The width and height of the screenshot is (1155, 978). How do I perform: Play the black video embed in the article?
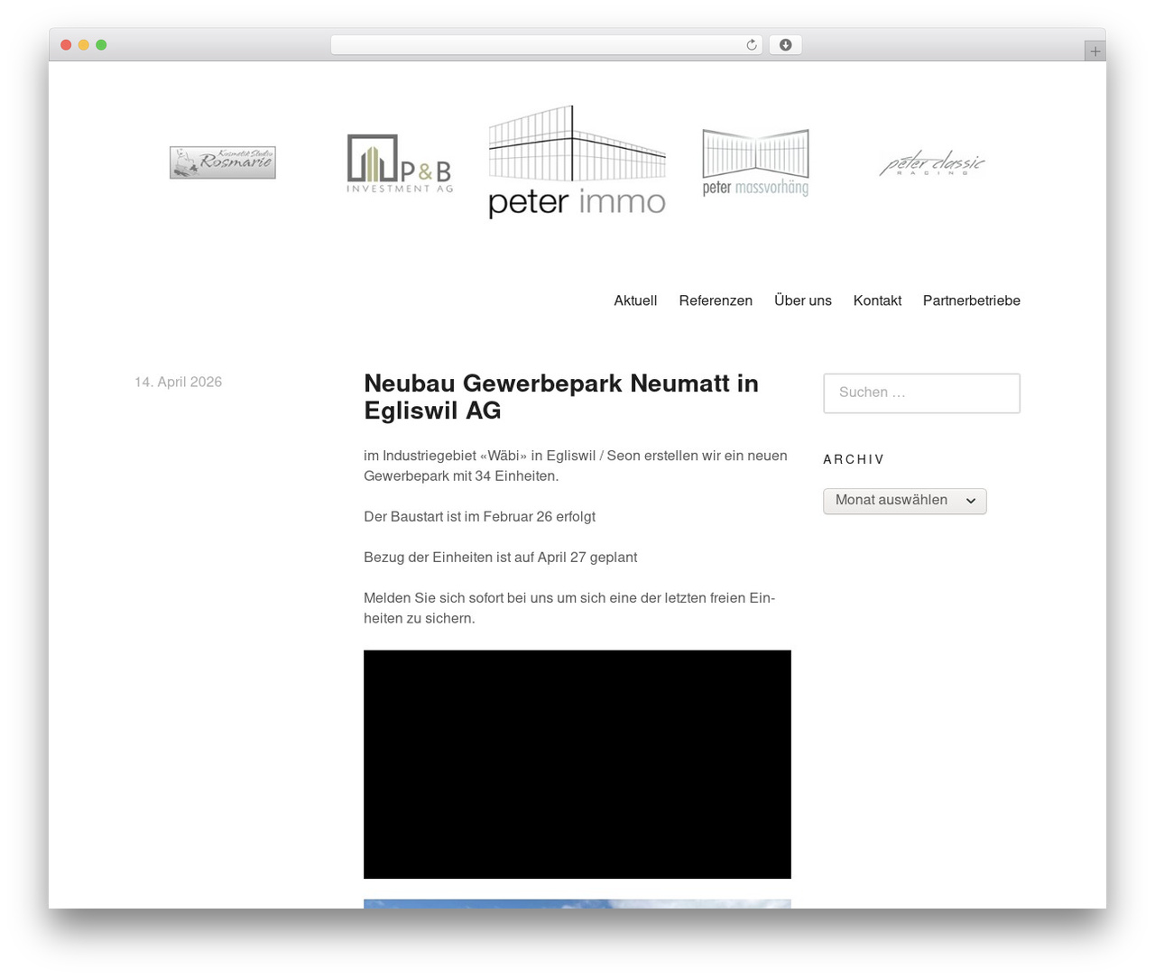tap(577, 764)
